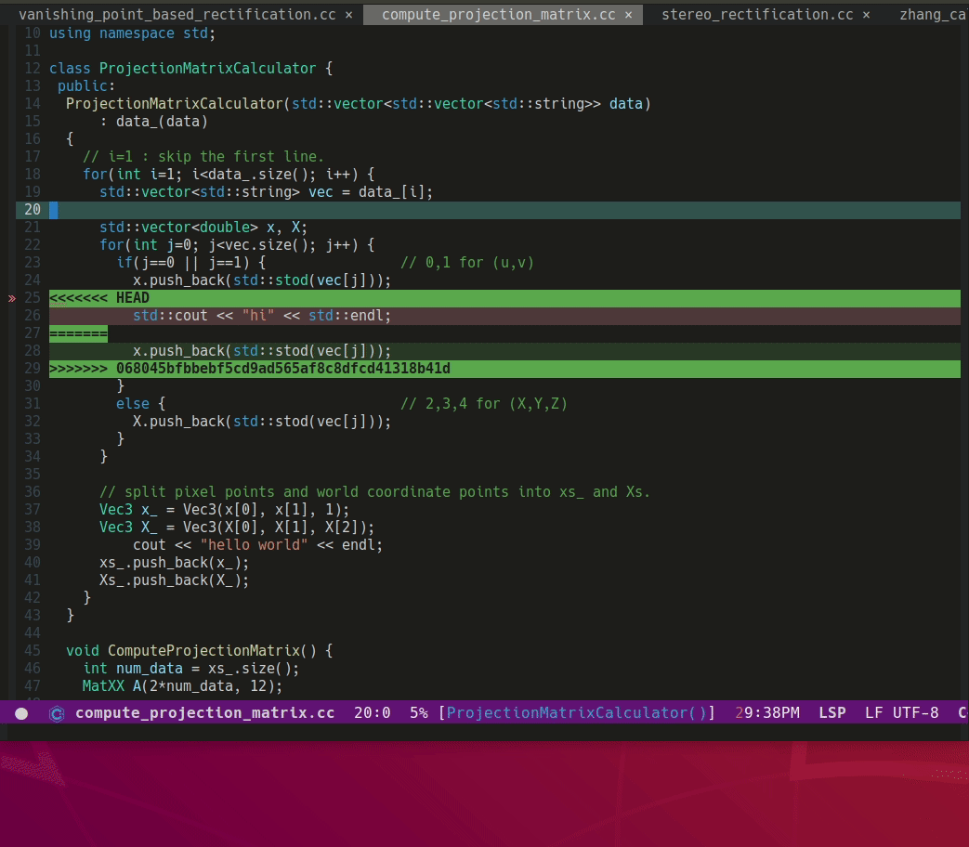Click the red conflict marker in the gutter at line 25

12,298
